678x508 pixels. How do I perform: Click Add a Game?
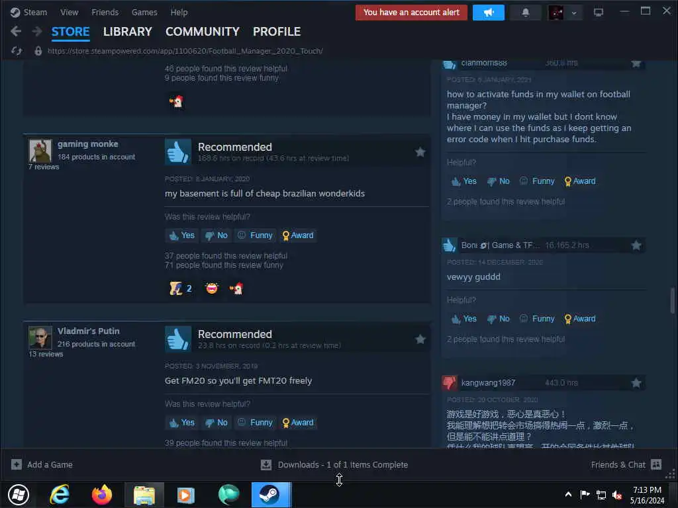pyautogui.click(x=42, y=465)
